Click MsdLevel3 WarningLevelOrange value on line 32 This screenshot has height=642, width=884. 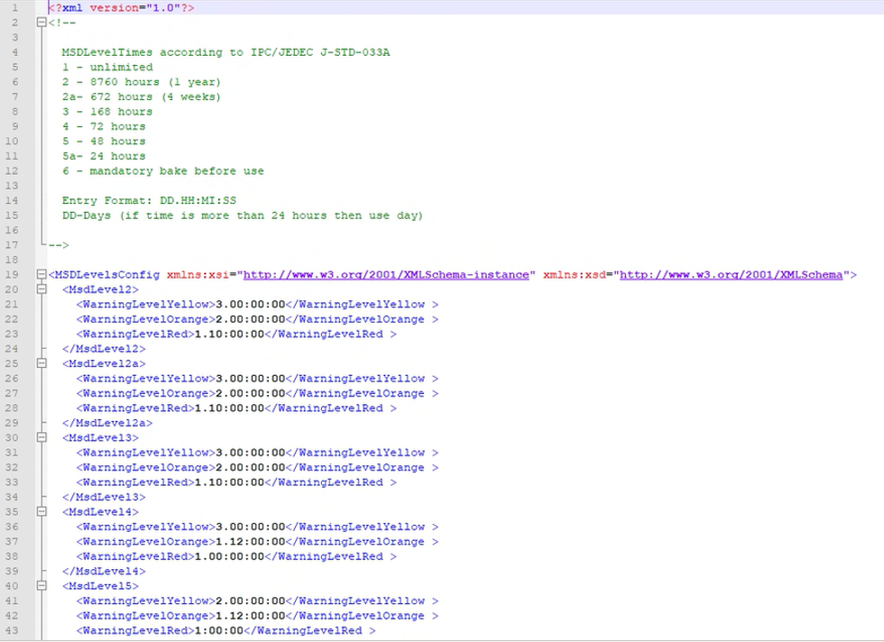pos(251,468)
